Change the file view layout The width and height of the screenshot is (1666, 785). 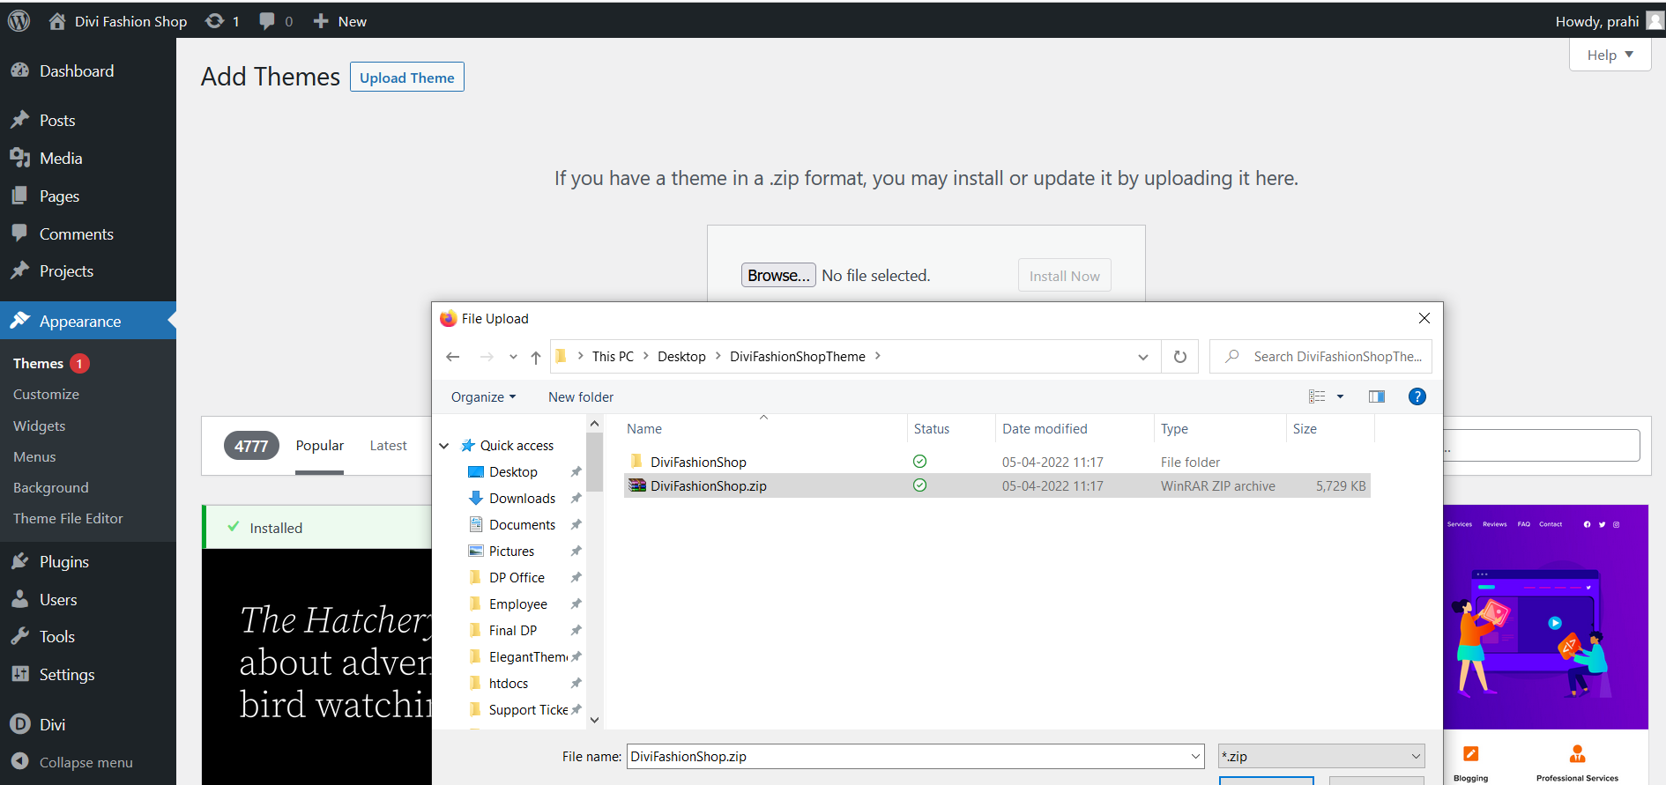point(1317,396)
